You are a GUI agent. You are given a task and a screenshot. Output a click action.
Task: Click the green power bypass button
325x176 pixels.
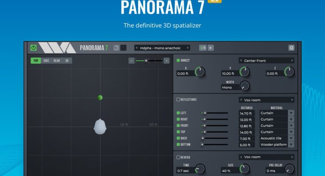(34, 48)
